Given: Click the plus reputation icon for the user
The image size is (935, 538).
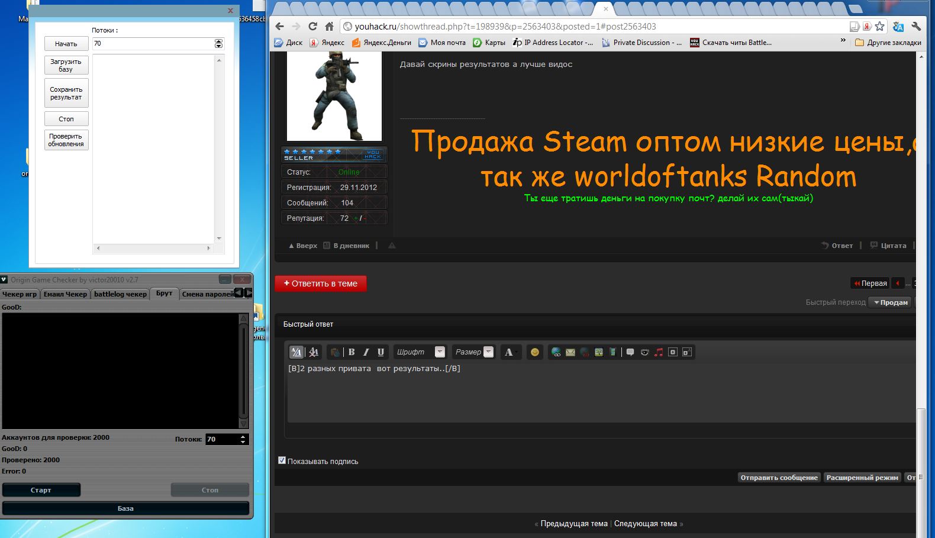Looking at the screenshot, I should tap(356, 218).
